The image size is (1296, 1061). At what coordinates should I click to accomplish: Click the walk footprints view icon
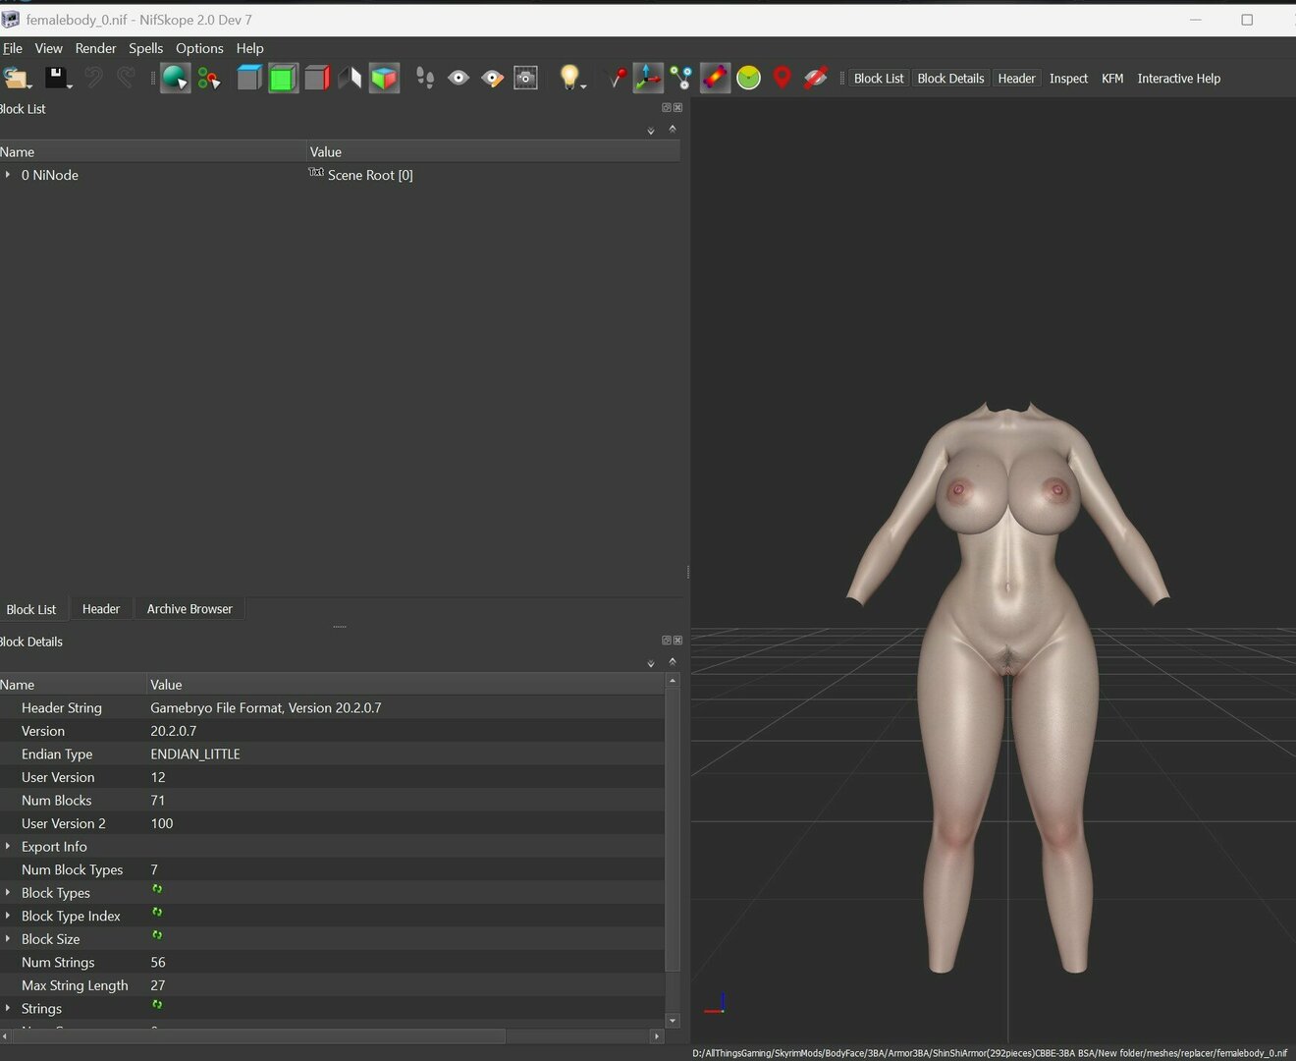[x=425, y=79]
